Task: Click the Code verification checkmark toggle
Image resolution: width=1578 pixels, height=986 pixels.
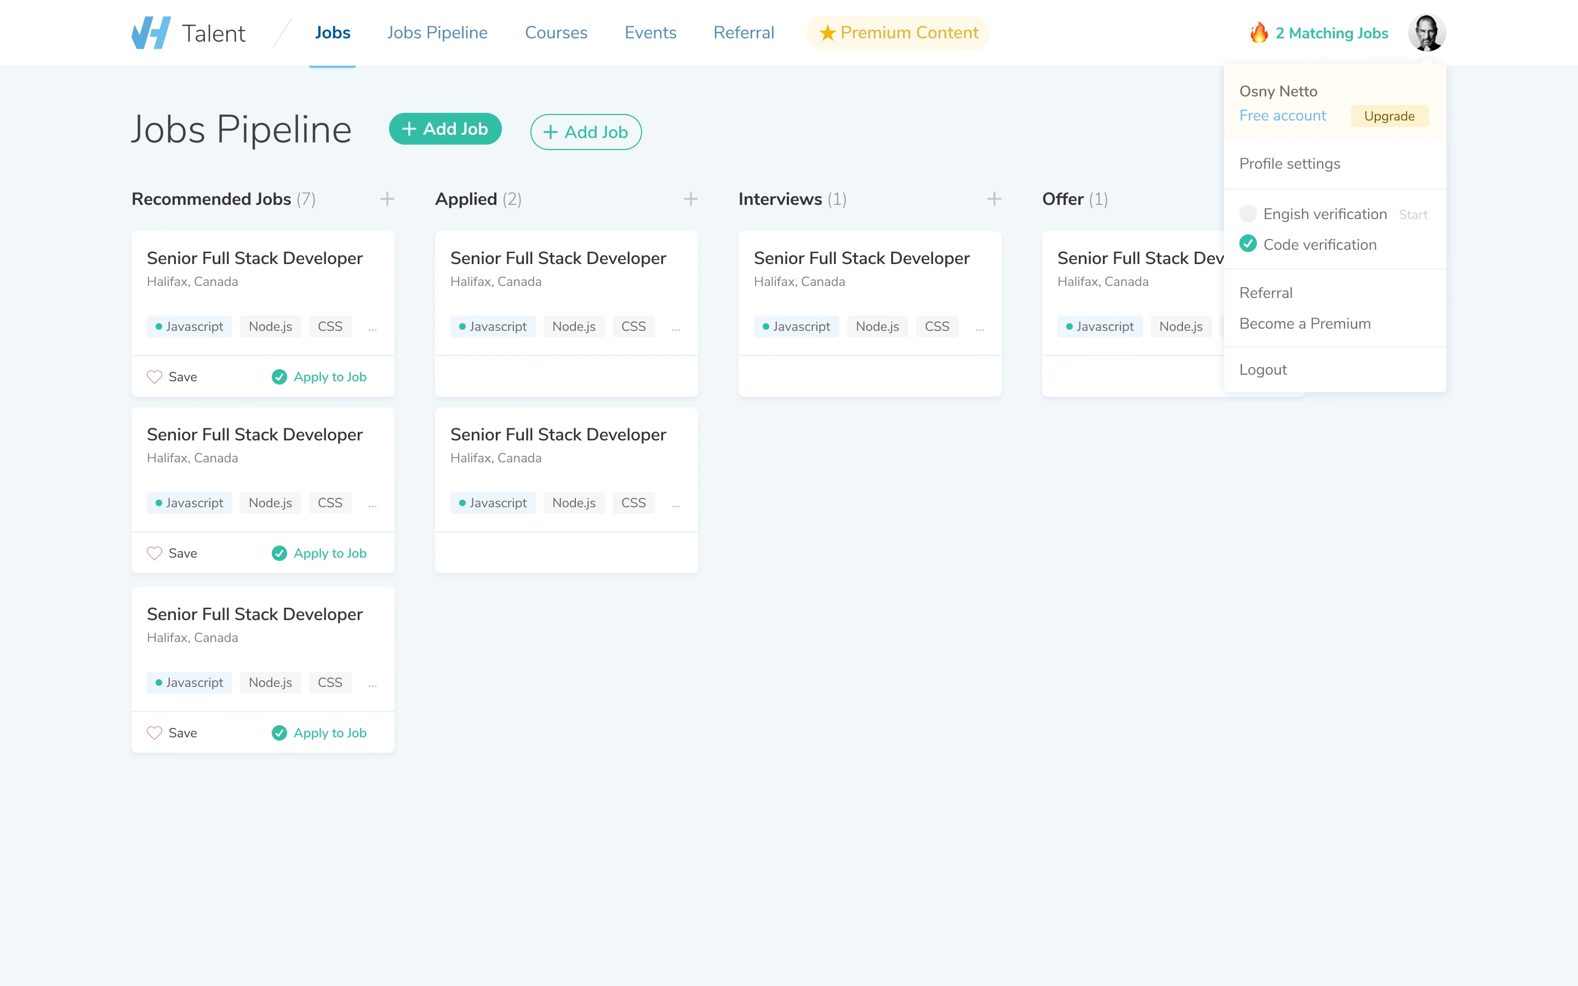Action: [x=1249, y=244]
